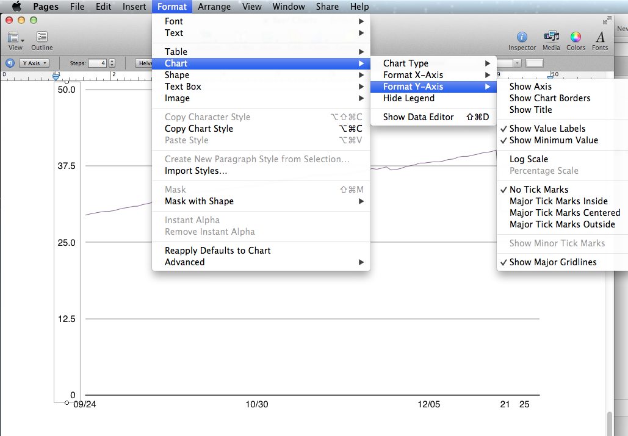
Task: Click the Steps value field
Action: tap(97, 63)
